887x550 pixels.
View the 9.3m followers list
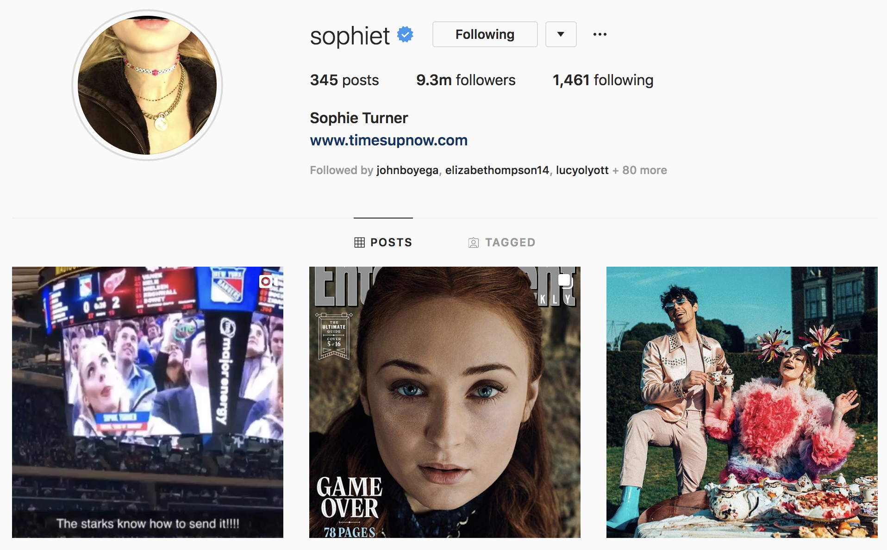466,80
